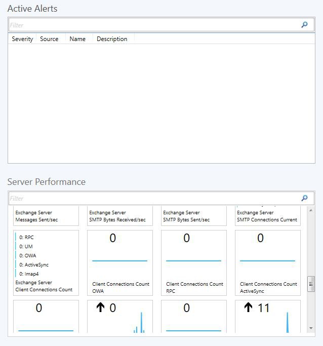Viewport: 323px width, 346px height.
Task: Click the 'Exchange Server Client Connections Count' label
Action: click(x=44, y=286)
